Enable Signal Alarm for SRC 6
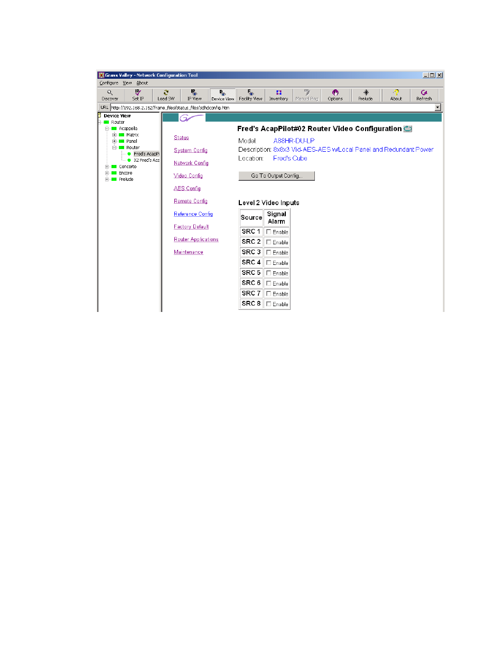 [269, 283]
